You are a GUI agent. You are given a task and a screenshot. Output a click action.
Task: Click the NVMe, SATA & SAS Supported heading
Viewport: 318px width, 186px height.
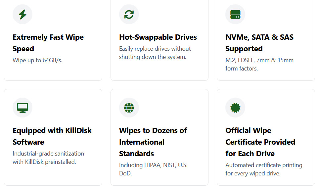259,43
